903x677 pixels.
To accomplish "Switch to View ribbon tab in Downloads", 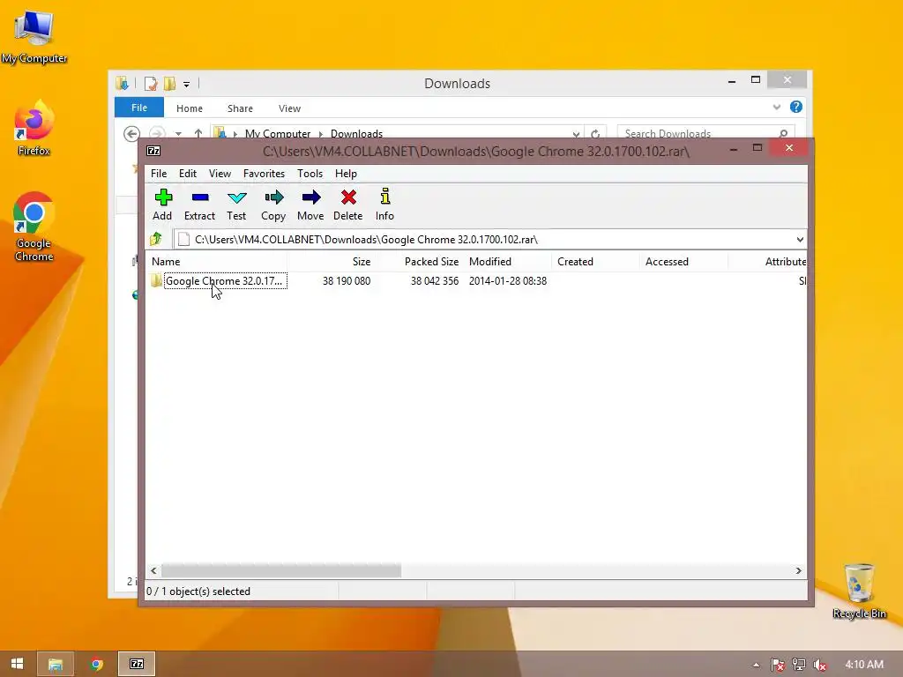I will tap(289, 108).
